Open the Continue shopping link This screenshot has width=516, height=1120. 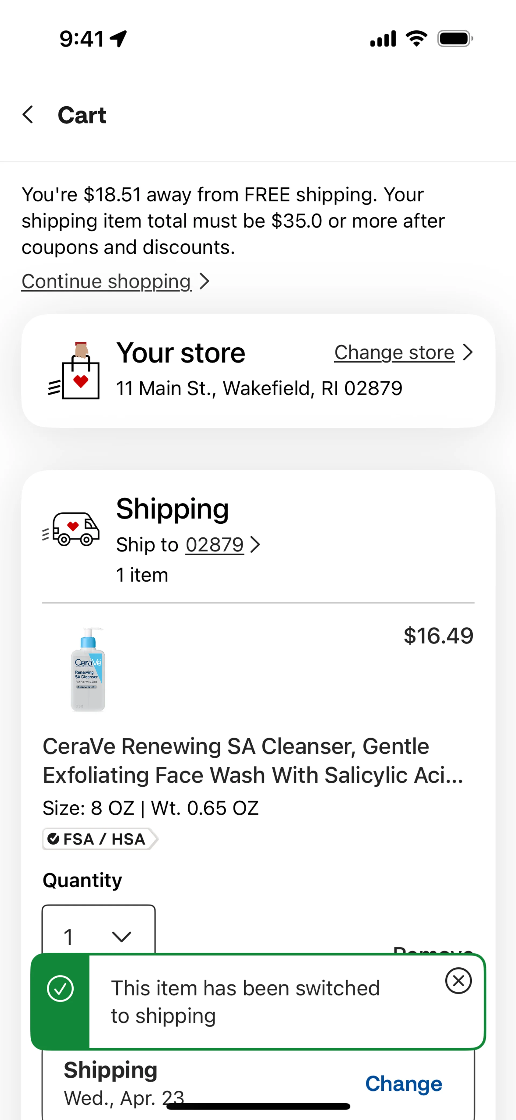point(106,281)
